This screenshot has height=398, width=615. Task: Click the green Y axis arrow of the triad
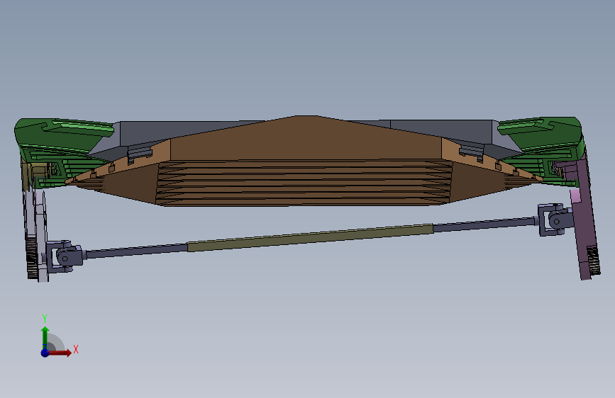[45, 338]
